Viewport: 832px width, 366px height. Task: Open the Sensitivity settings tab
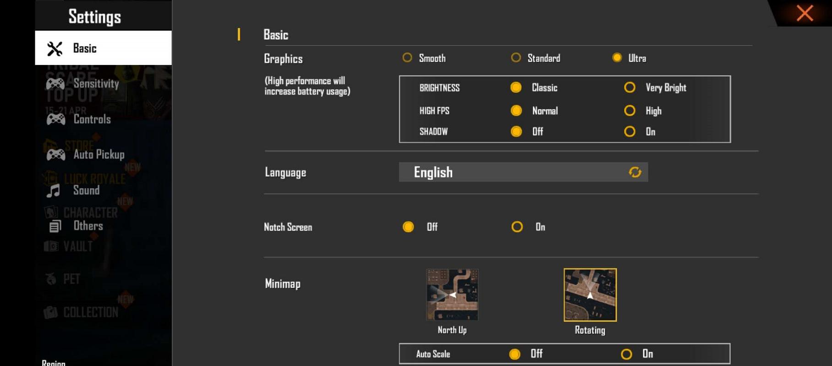(x=104, y=84)
